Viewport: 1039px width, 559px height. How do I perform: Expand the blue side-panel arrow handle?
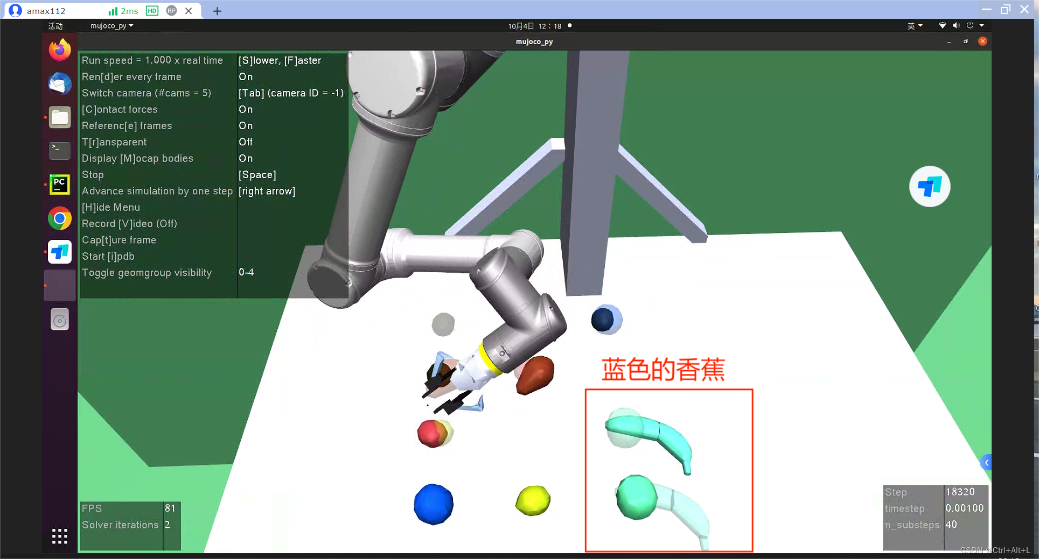pos(986,462)
